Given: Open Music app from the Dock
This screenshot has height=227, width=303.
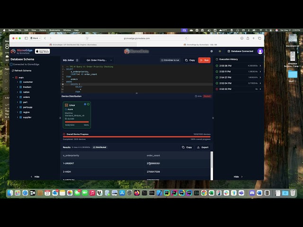Looking at the screenshot, I should 92,193.
